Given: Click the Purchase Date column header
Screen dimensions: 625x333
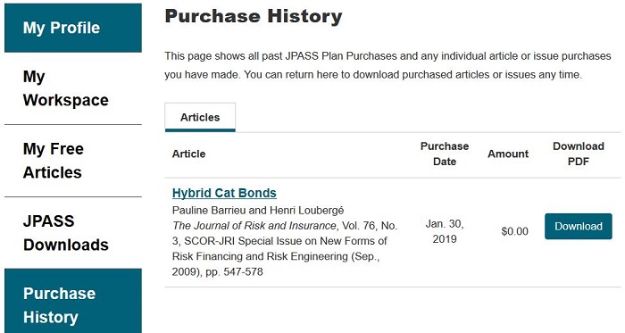Looking at the screenshot, I should (x=445, y=154).
